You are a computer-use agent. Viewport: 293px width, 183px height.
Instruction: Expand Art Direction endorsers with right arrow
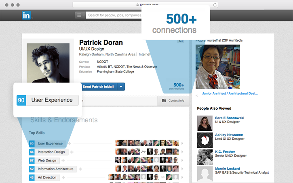click(x=182, y=177)
